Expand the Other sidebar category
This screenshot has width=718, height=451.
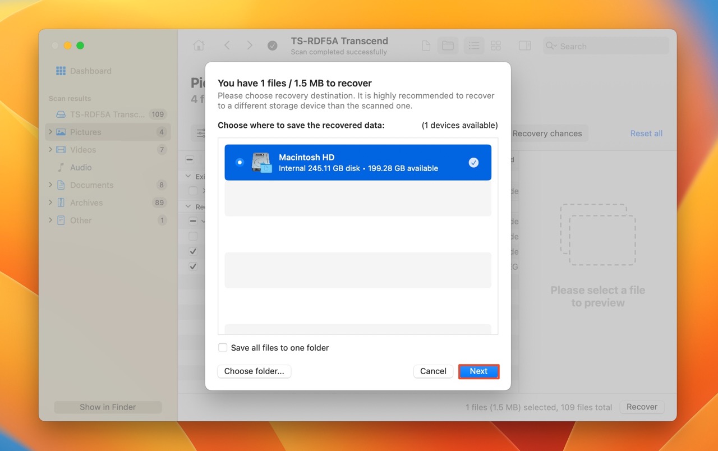click(x=50, y=220)
